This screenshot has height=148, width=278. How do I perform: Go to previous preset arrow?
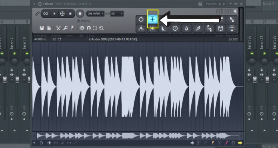(x=220, y=4)
